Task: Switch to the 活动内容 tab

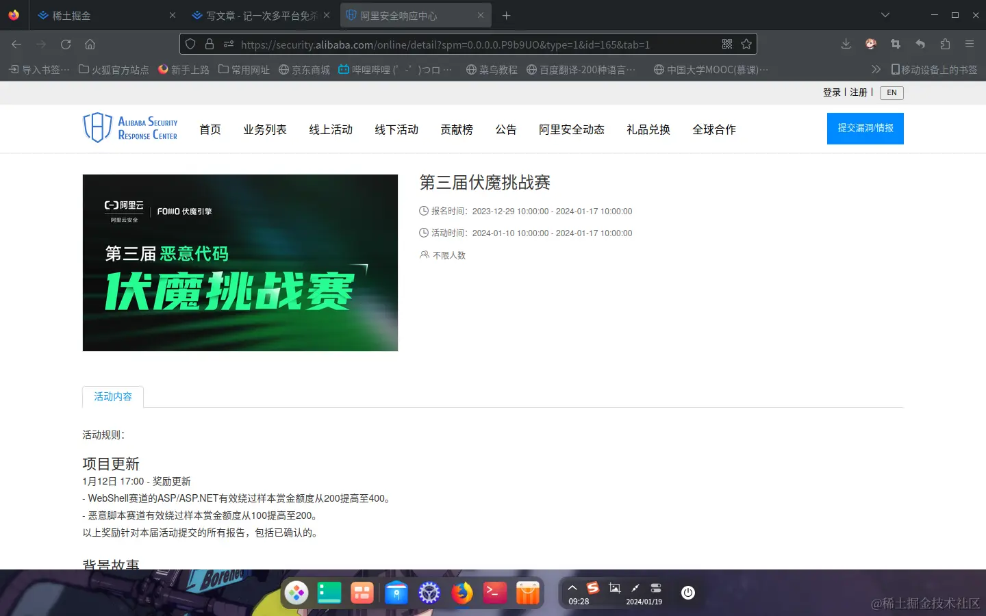Action: point(112,396)
